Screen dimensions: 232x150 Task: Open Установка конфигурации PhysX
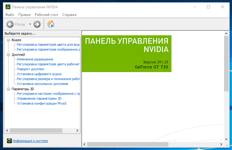pyautogui.click(x=42, y=103)
